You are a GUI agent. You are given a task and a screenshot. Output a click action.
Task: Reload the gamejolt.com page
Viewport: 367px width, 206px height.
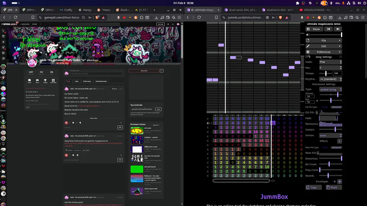15,18
